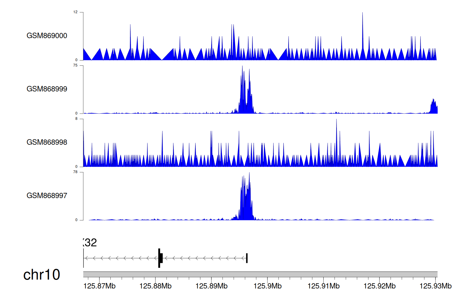Click the GSM868998 track name
461x301 pixels.
(x=47, y=142)
